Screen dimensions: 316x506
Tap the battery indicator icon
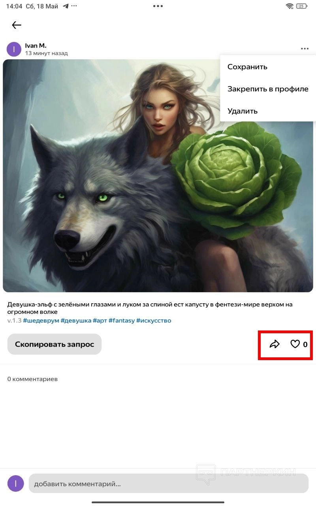[302, 6]
